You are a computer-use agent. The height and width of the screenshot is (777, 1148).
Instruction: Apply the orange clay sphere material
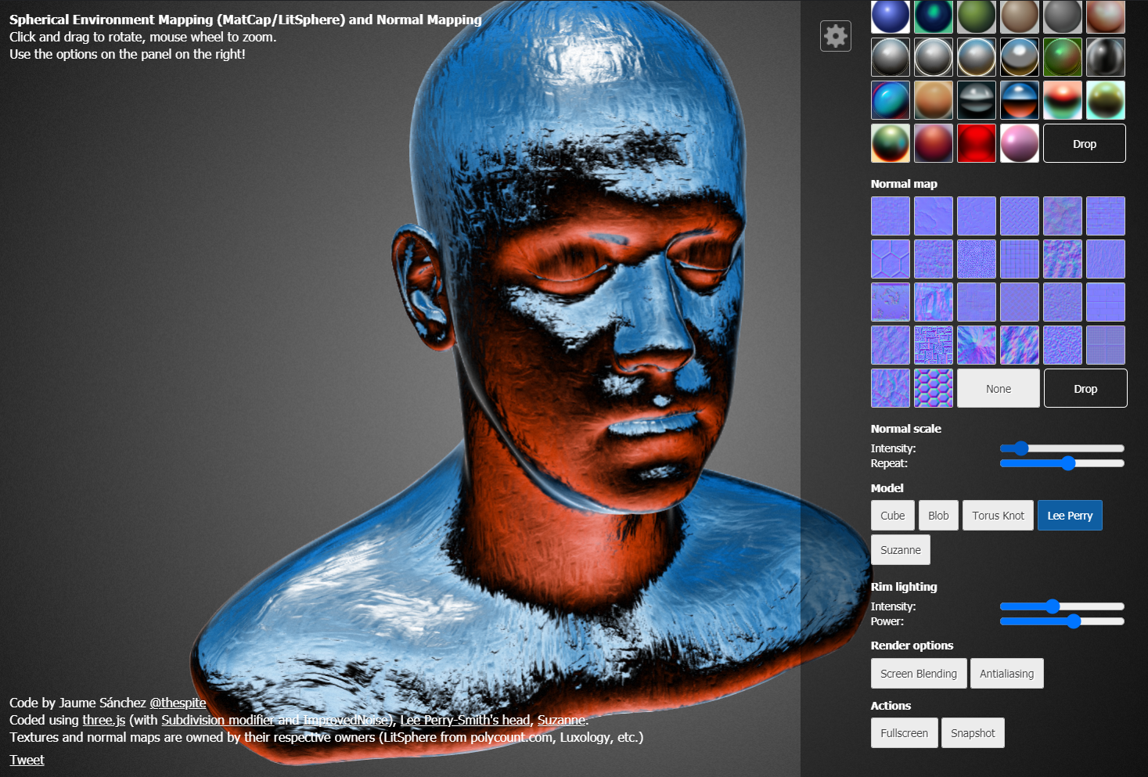click(934, 100)
